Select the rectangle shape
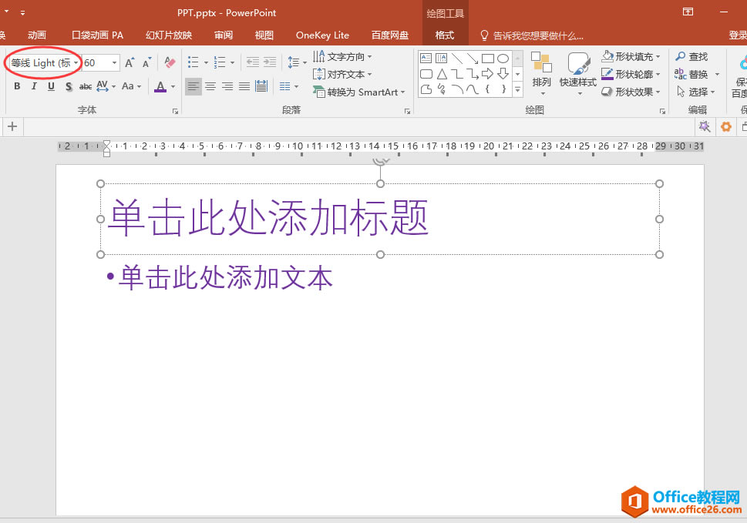 click(x=487, y=58)
